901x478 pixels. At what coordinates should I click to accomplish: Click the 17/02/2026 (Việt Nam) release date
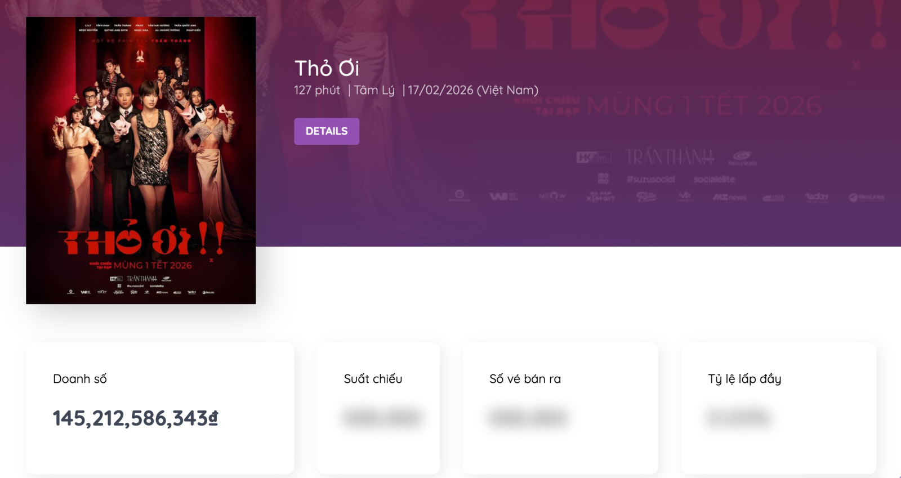[473, 90]
